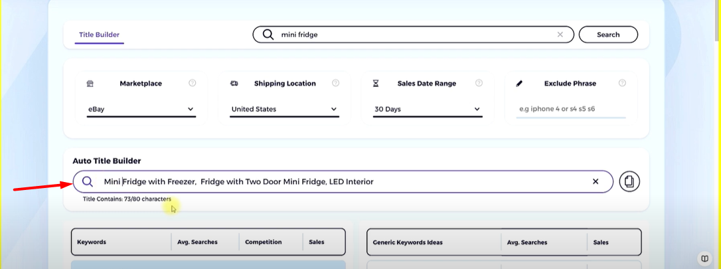
Task: Click the Marketplace help question icon
Action: (193, 84)
